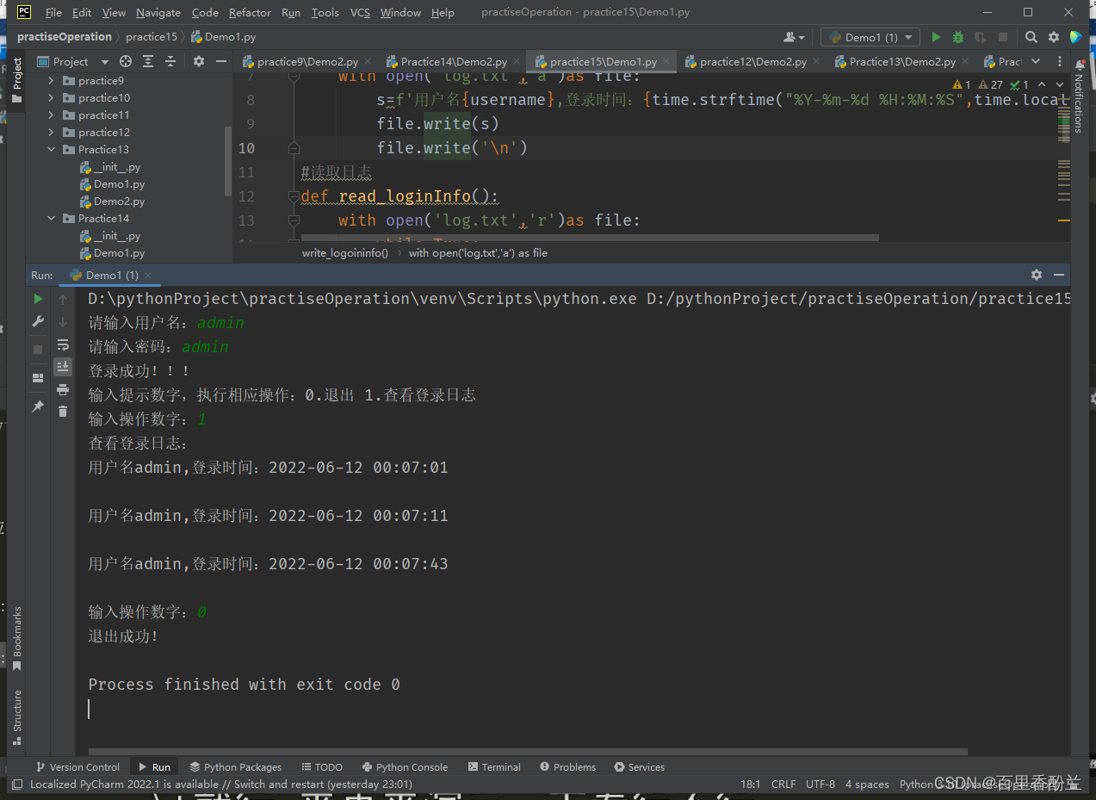Click the Select Opened File target icon
This screenshot has width=1096, height=800.
[x=126, y=61]
